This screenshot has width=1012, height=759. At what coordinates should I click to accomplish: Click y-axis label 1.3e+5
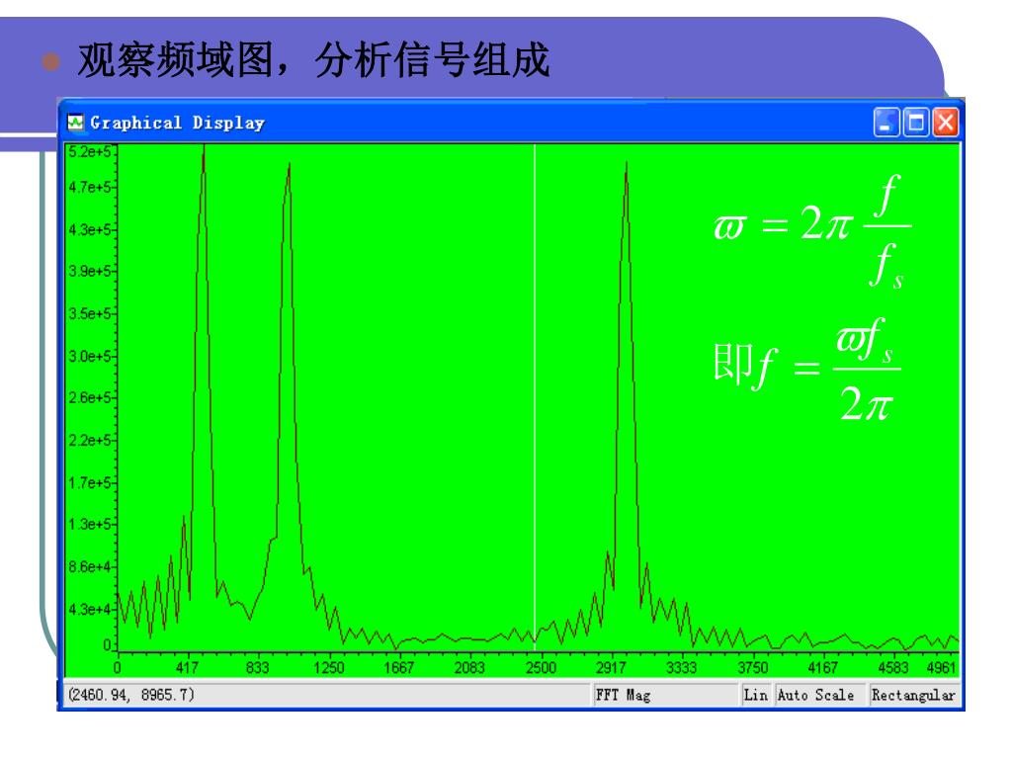click(x=90, y=524)
